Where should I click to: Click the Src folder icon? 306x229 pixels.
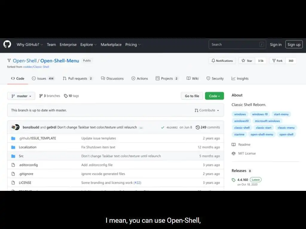tap(13, 156)
